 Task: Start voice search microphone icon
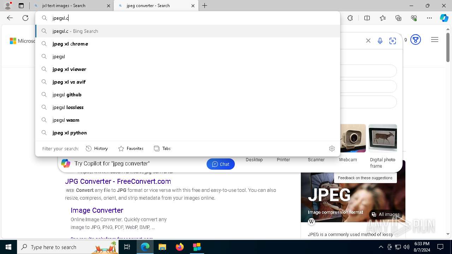[380, 41]
